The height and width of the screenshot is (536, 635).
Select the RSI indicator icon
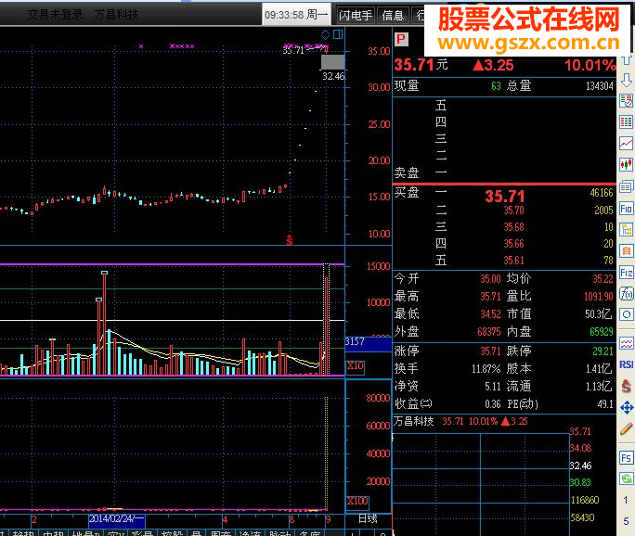627,364
